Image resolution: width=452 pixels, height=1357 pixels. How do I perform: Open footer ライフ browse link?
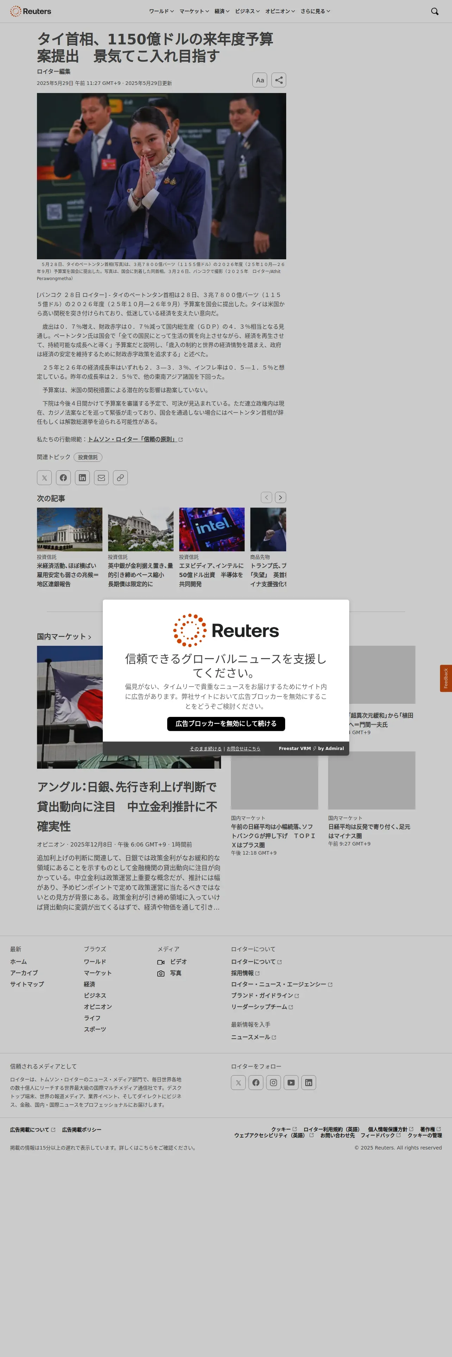pos(92,1018)
